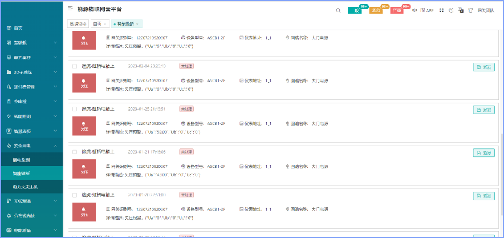
Task: Expand the 分布式光伏 menu chevron
Action: point(55,216)
